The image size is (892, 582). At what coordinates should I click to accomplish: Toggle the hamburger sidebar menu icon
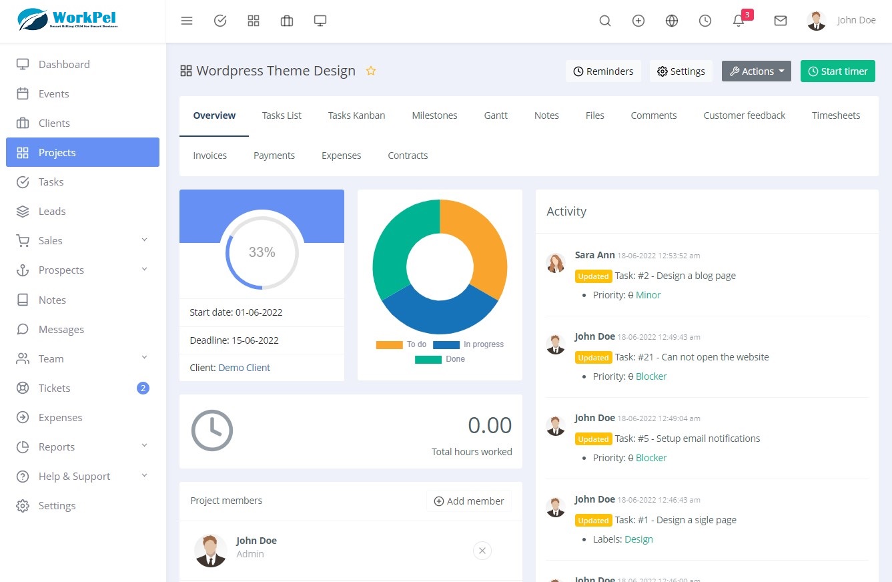[x=187, y=21]
